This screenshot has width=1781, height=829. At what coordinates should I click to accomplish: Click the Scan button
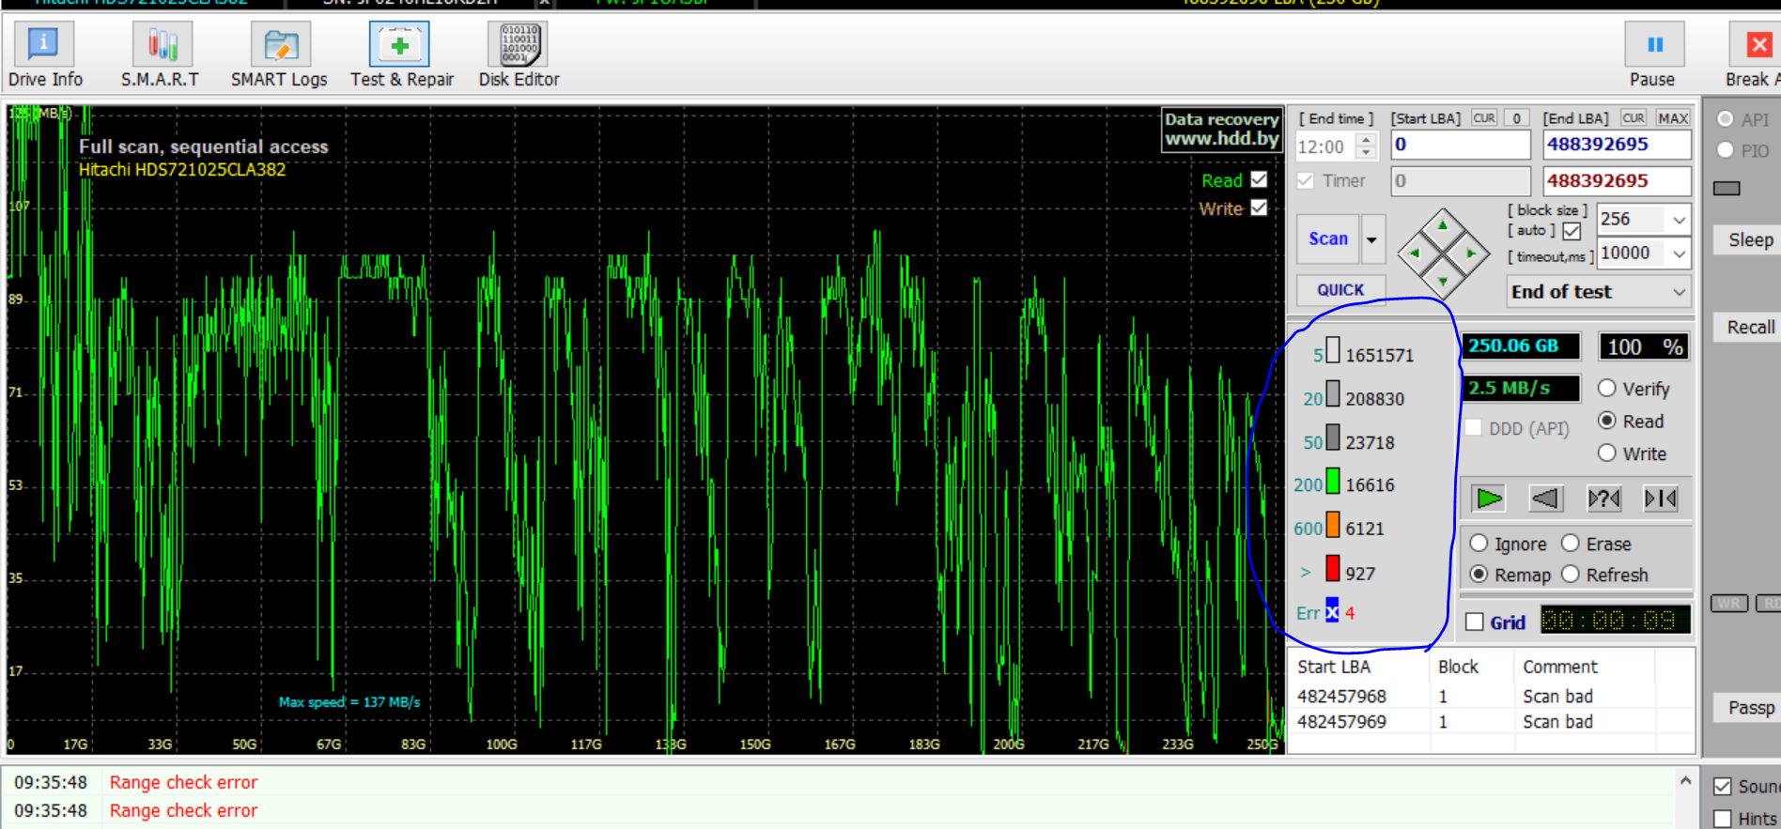click(1328, 239)
